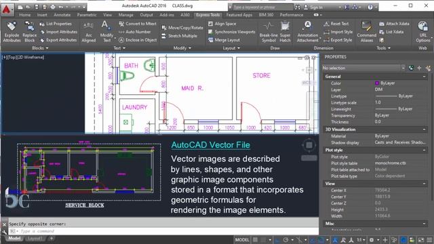
Task: Click the Save quick access icon
Action: [37, 7]
